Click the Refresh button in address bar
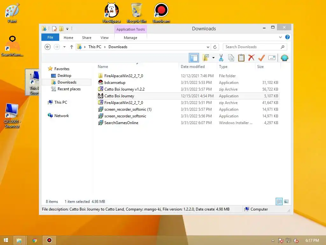 215,47
